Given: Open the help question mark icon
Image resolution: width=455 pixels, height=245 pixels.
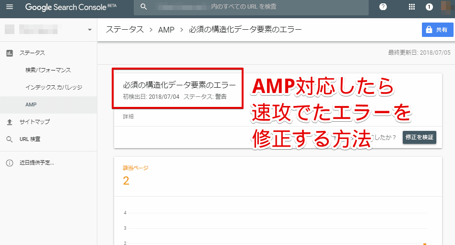Looking at the screenshot, I should 383,7.
